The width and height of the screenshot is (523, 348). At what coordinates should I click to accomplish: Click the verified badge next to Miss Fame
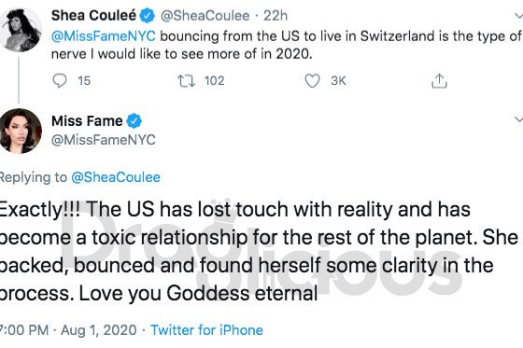[134, 121]
